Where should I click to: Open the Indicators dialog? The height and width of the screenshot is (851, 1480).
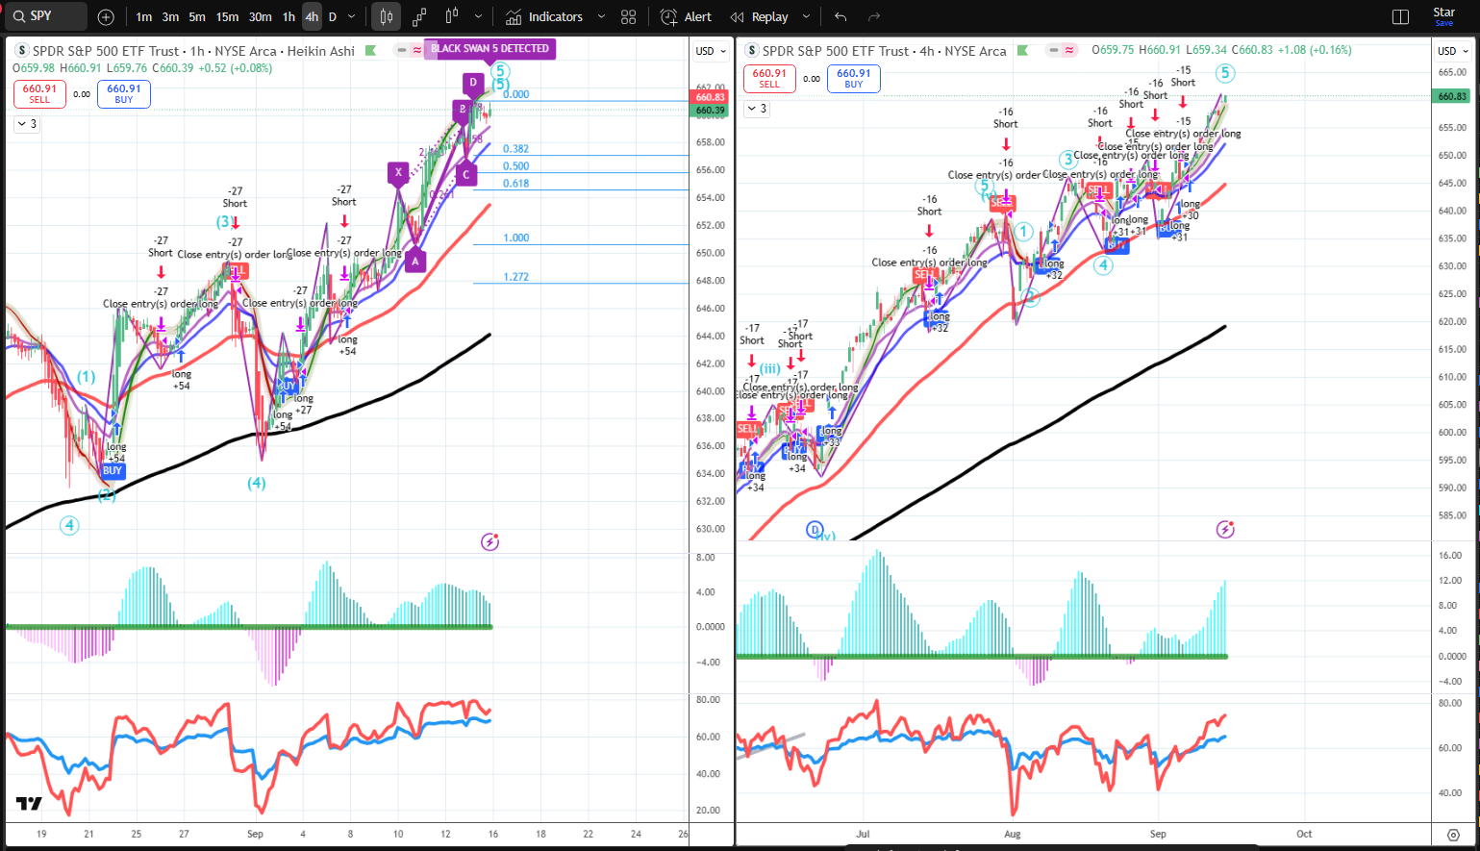(544, 16)
